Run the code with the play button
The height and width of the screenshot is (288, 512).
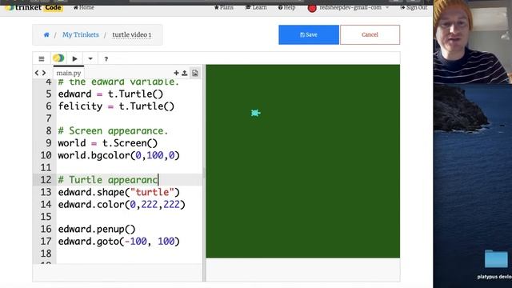[74, 58]
